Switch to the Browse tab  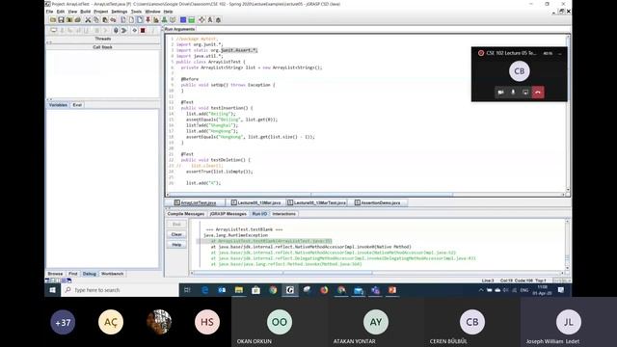(x=55, y=274)
